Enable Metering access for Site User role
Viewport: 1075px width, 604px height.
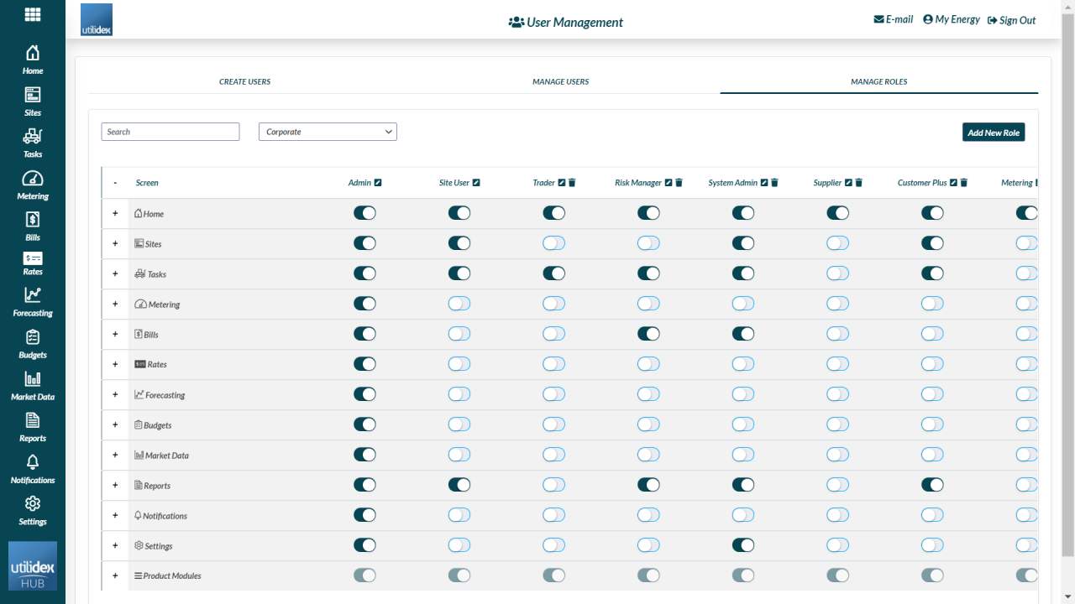pos(459,303)
